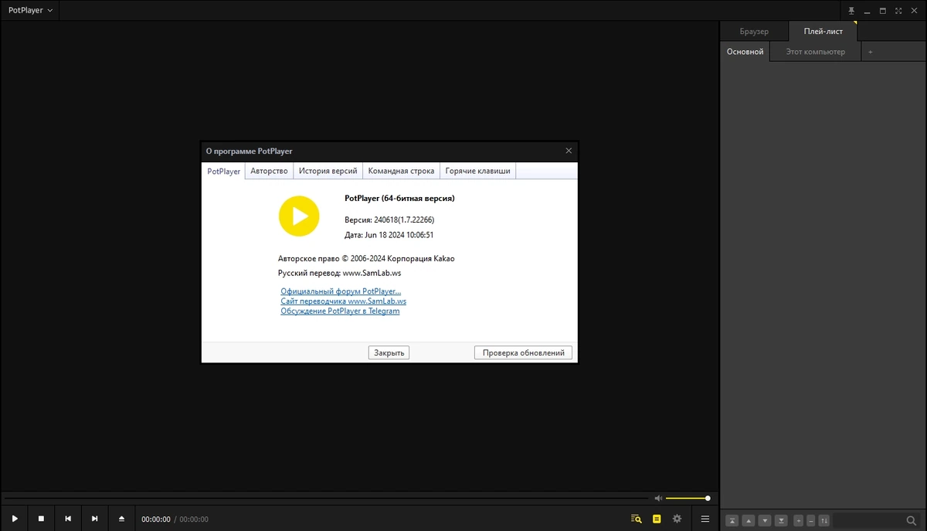Open the Этот компьютер playlist tab
927x531 pixels.
815,52
